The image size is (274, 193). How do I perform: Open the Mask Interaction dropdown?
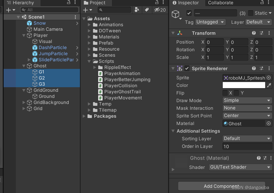pos(247,108)
